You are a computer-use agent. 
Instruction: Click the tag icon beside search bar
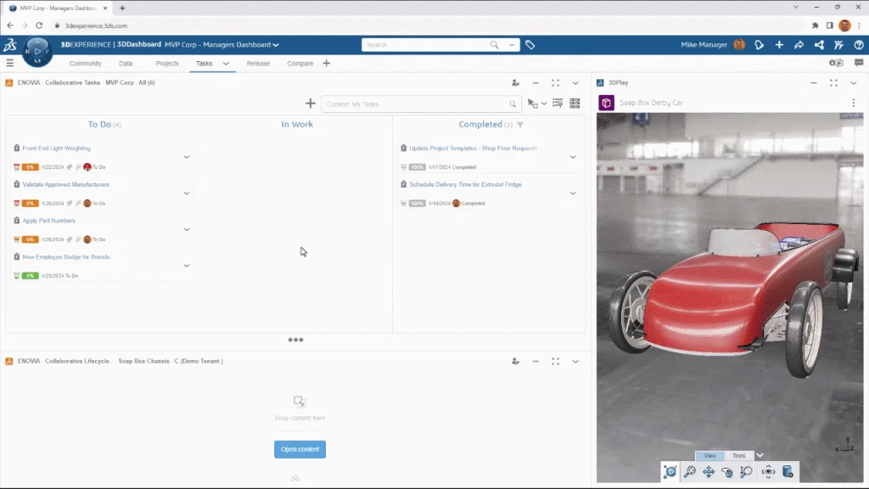click(x=530, y=45)
